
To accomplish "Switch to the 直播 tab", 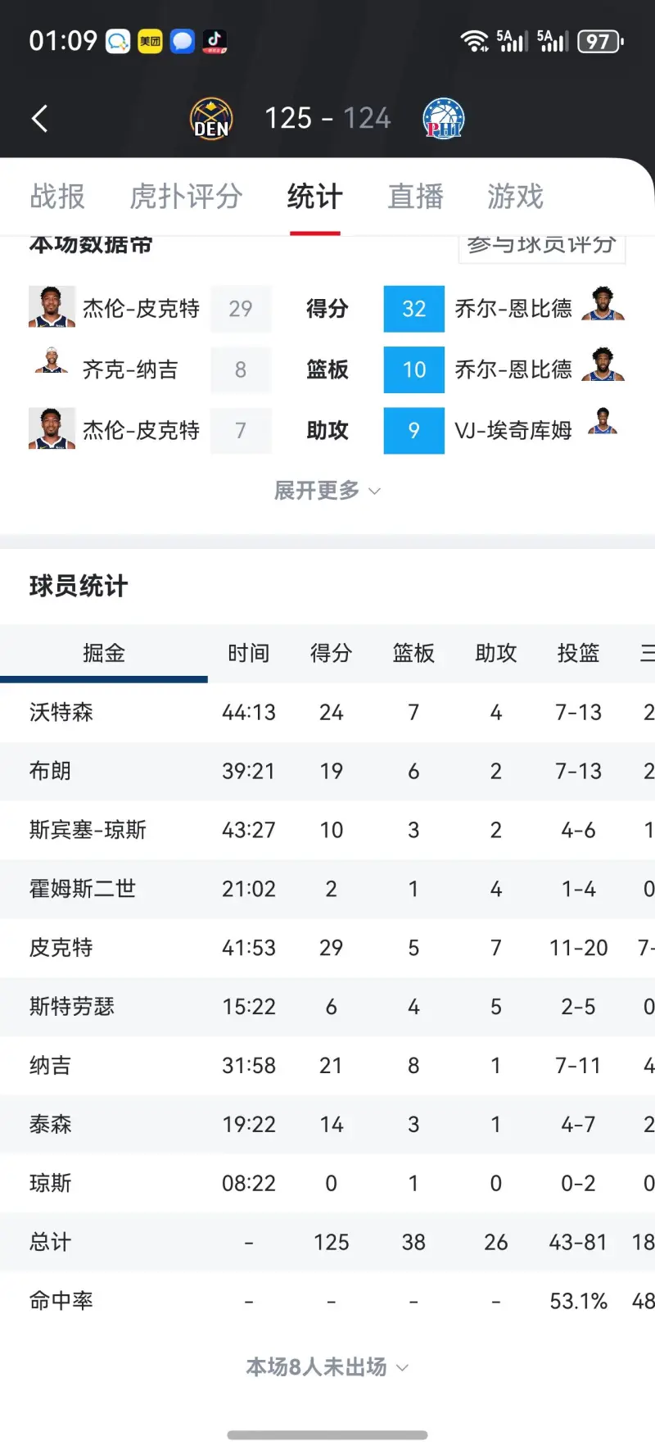I will pos(416,197).
